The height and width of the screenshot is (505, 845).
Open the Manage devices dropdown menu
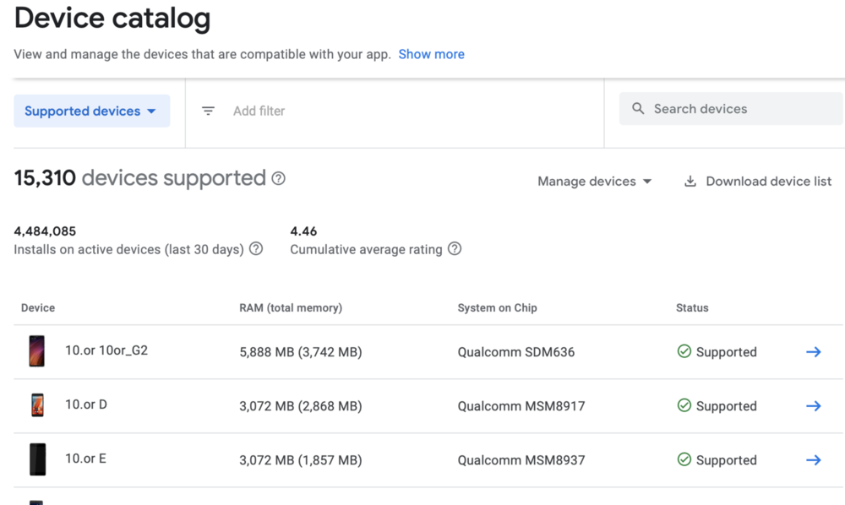[595, 181]
